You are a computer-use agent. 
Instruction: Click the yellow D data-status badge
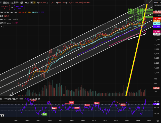(34, 3)
